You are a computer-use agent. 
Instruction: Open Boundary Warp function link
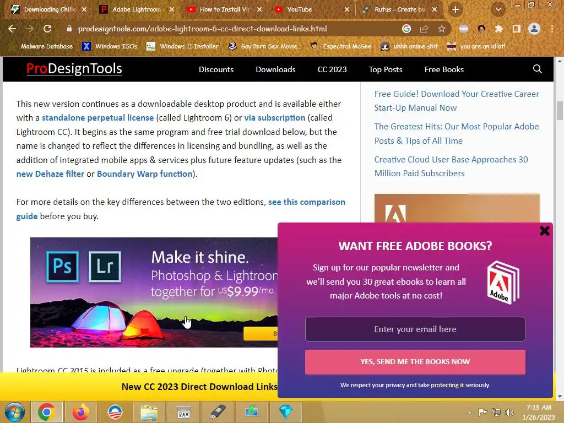145,173
